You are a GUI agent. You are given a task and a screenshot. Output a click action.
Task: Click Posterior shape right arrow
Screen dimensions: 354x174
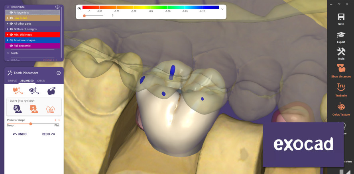point(59,120)
